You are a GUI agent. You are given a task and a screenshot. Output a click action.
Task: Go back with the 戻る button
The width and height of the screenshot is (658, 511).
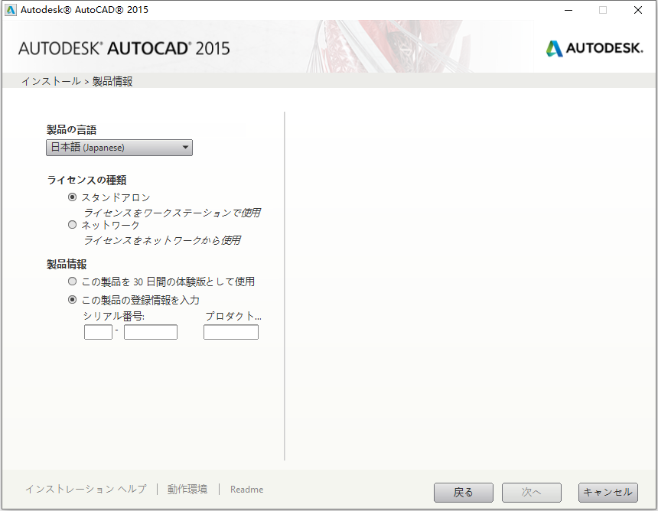[x=464, y=492]
